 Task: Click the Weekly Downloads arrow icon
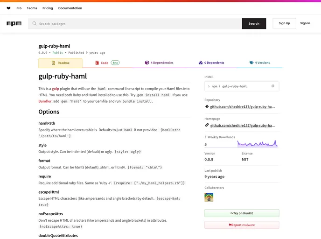coord(205,137)
